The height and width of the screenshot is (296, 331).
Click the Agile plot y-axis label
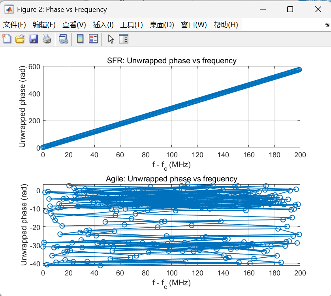tap(24, 224)
